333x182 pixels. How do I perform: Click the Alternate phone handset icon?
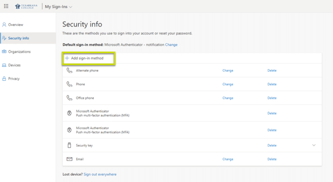click(69, 70)
